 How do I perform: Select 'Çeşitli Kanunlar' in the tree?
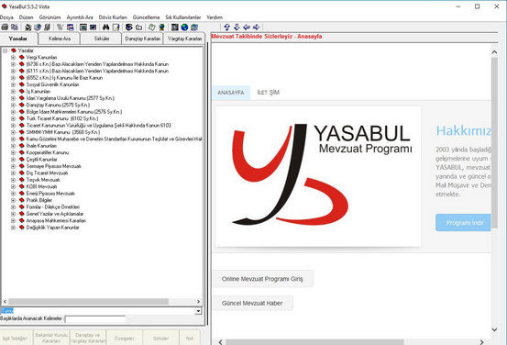pos(41,160)
